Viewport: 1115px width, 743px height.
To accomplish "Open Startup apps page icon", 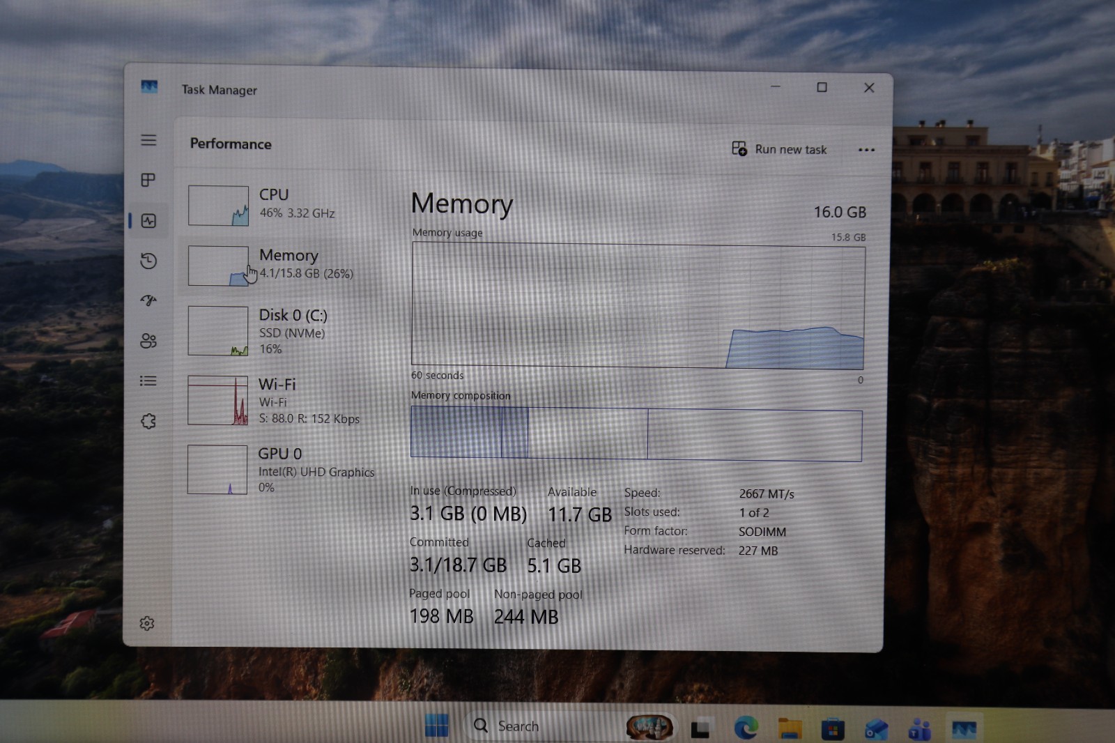I will point(148,300).
